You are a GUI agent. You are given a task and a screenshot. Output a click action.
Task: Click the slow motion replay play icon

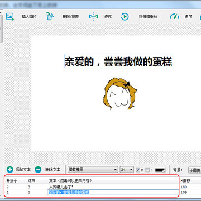click(x=125, y=17)
